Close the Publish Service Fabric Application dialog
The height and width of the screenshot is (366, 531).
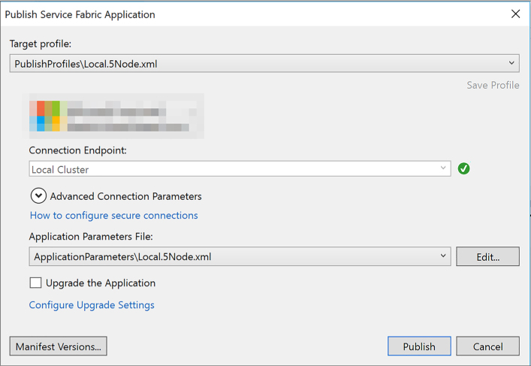coord(515,14)
